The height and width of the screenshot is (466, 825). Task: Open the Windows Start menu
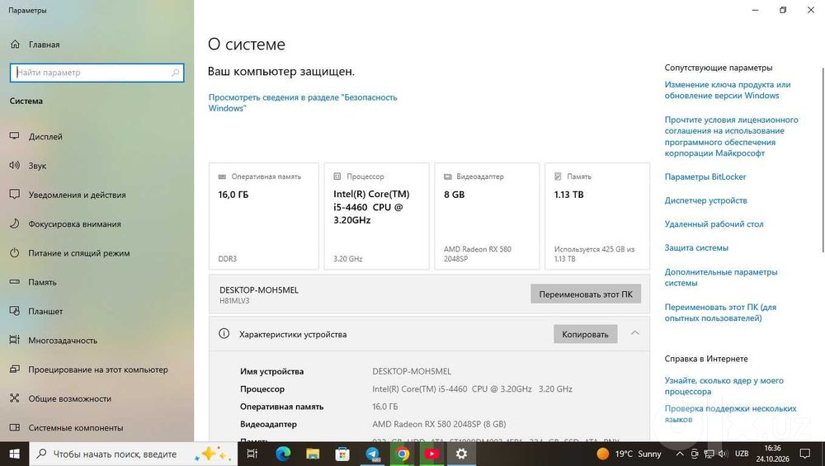(14, 454)
